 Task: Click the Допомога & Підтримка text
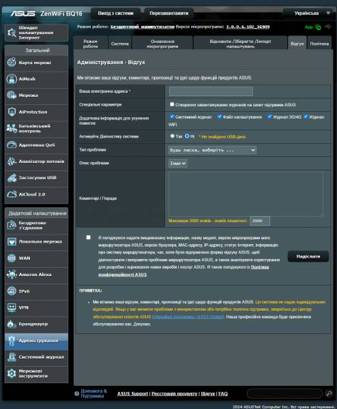(93, 393)
